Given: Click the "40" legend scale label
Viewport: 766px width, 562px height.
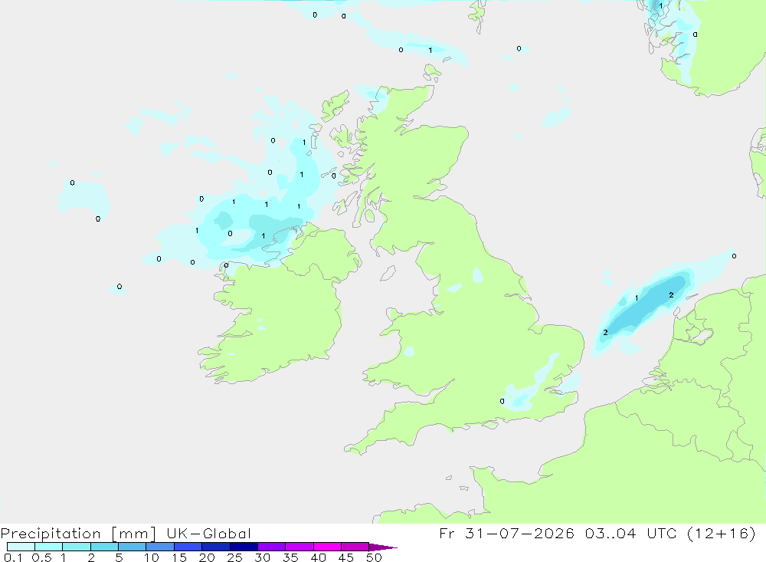Looking at the screenshot, I should pyautogui.click(x=318, y=557).
